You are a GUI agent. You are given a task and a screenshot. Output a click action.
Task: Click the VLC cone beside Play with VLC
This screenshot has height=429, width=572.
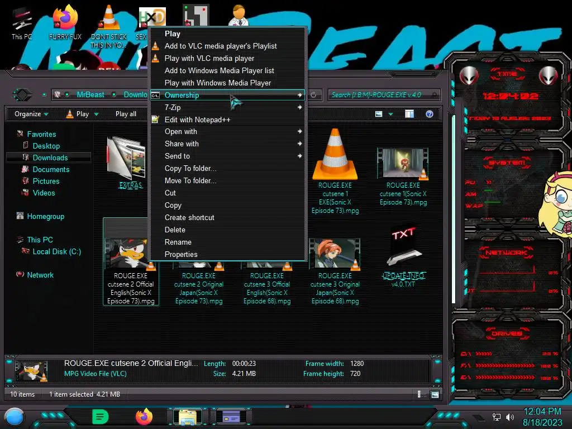155,58
